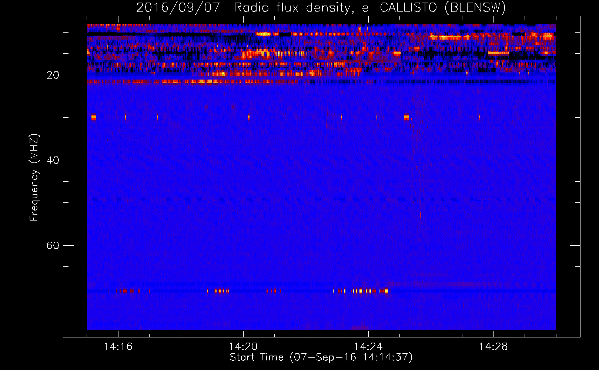Click the date 2016/09/07 in the title

click(178, 7)
